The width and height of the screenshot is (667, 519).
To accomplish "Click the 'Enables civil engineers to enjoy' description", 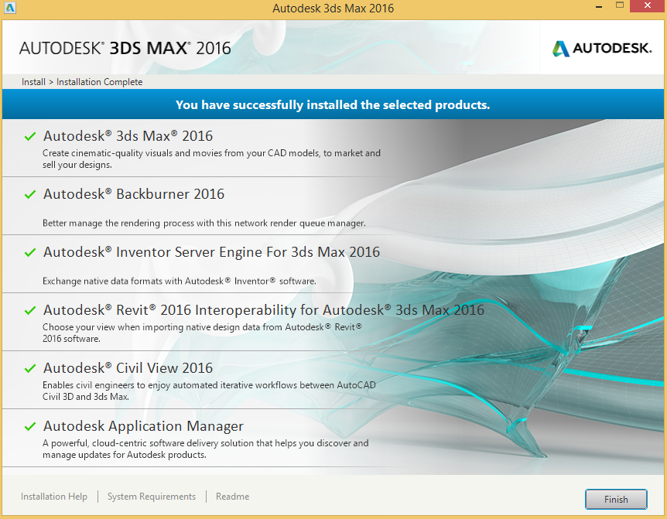I will (209, 391).
